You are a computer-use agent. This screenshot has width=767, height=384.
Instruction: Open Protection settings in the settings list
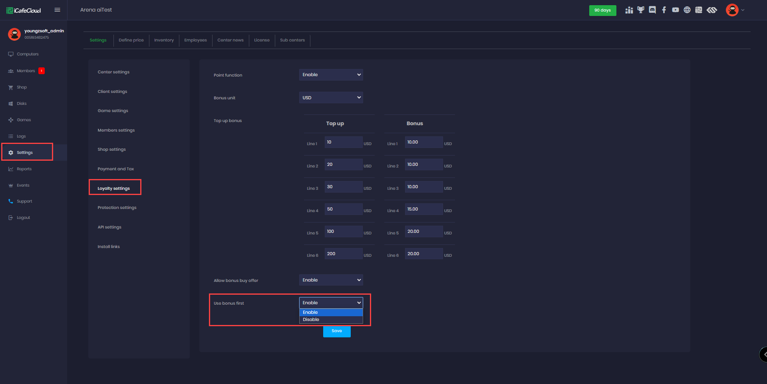click(x=117, y=208)
